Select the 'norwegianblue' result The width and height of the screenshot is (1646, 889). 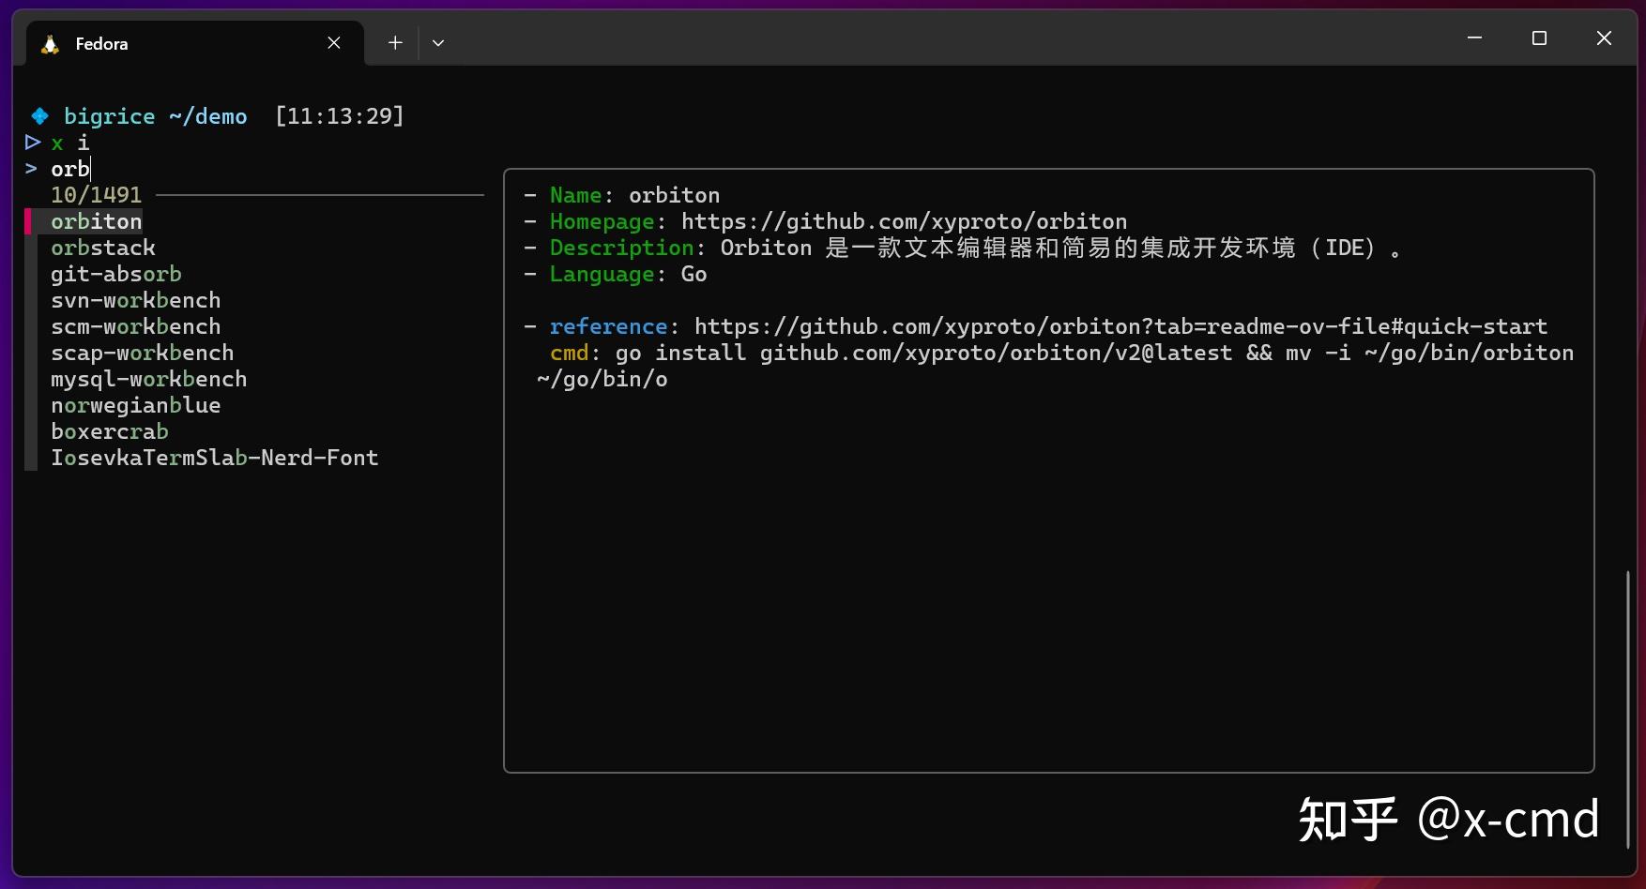coord(135,405)
